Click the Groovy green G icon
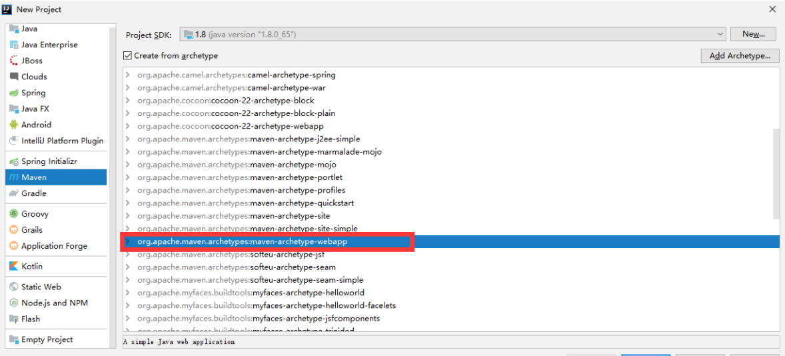The width and height of the screenshot is (785, 356). pyautogui.click(x=13, y=214)
